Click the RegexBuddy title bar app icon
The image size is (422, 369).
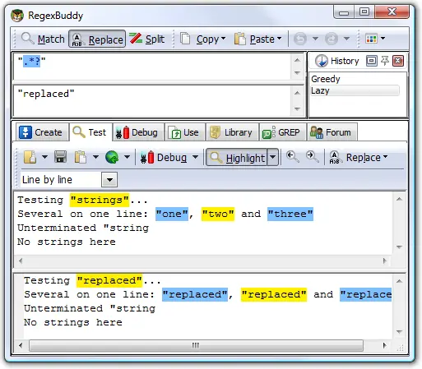tap(17, 16)
